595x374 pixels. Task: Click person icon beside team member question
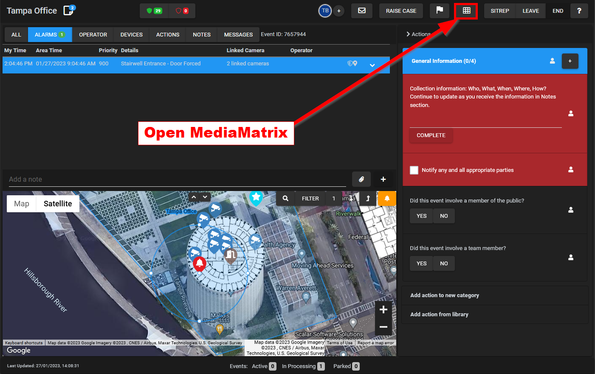(571, 257)
